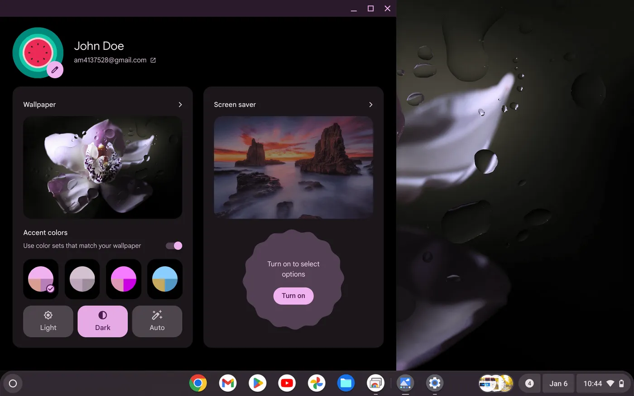
Task: Select the magenta accent color swatch
Action: [124, 279]
